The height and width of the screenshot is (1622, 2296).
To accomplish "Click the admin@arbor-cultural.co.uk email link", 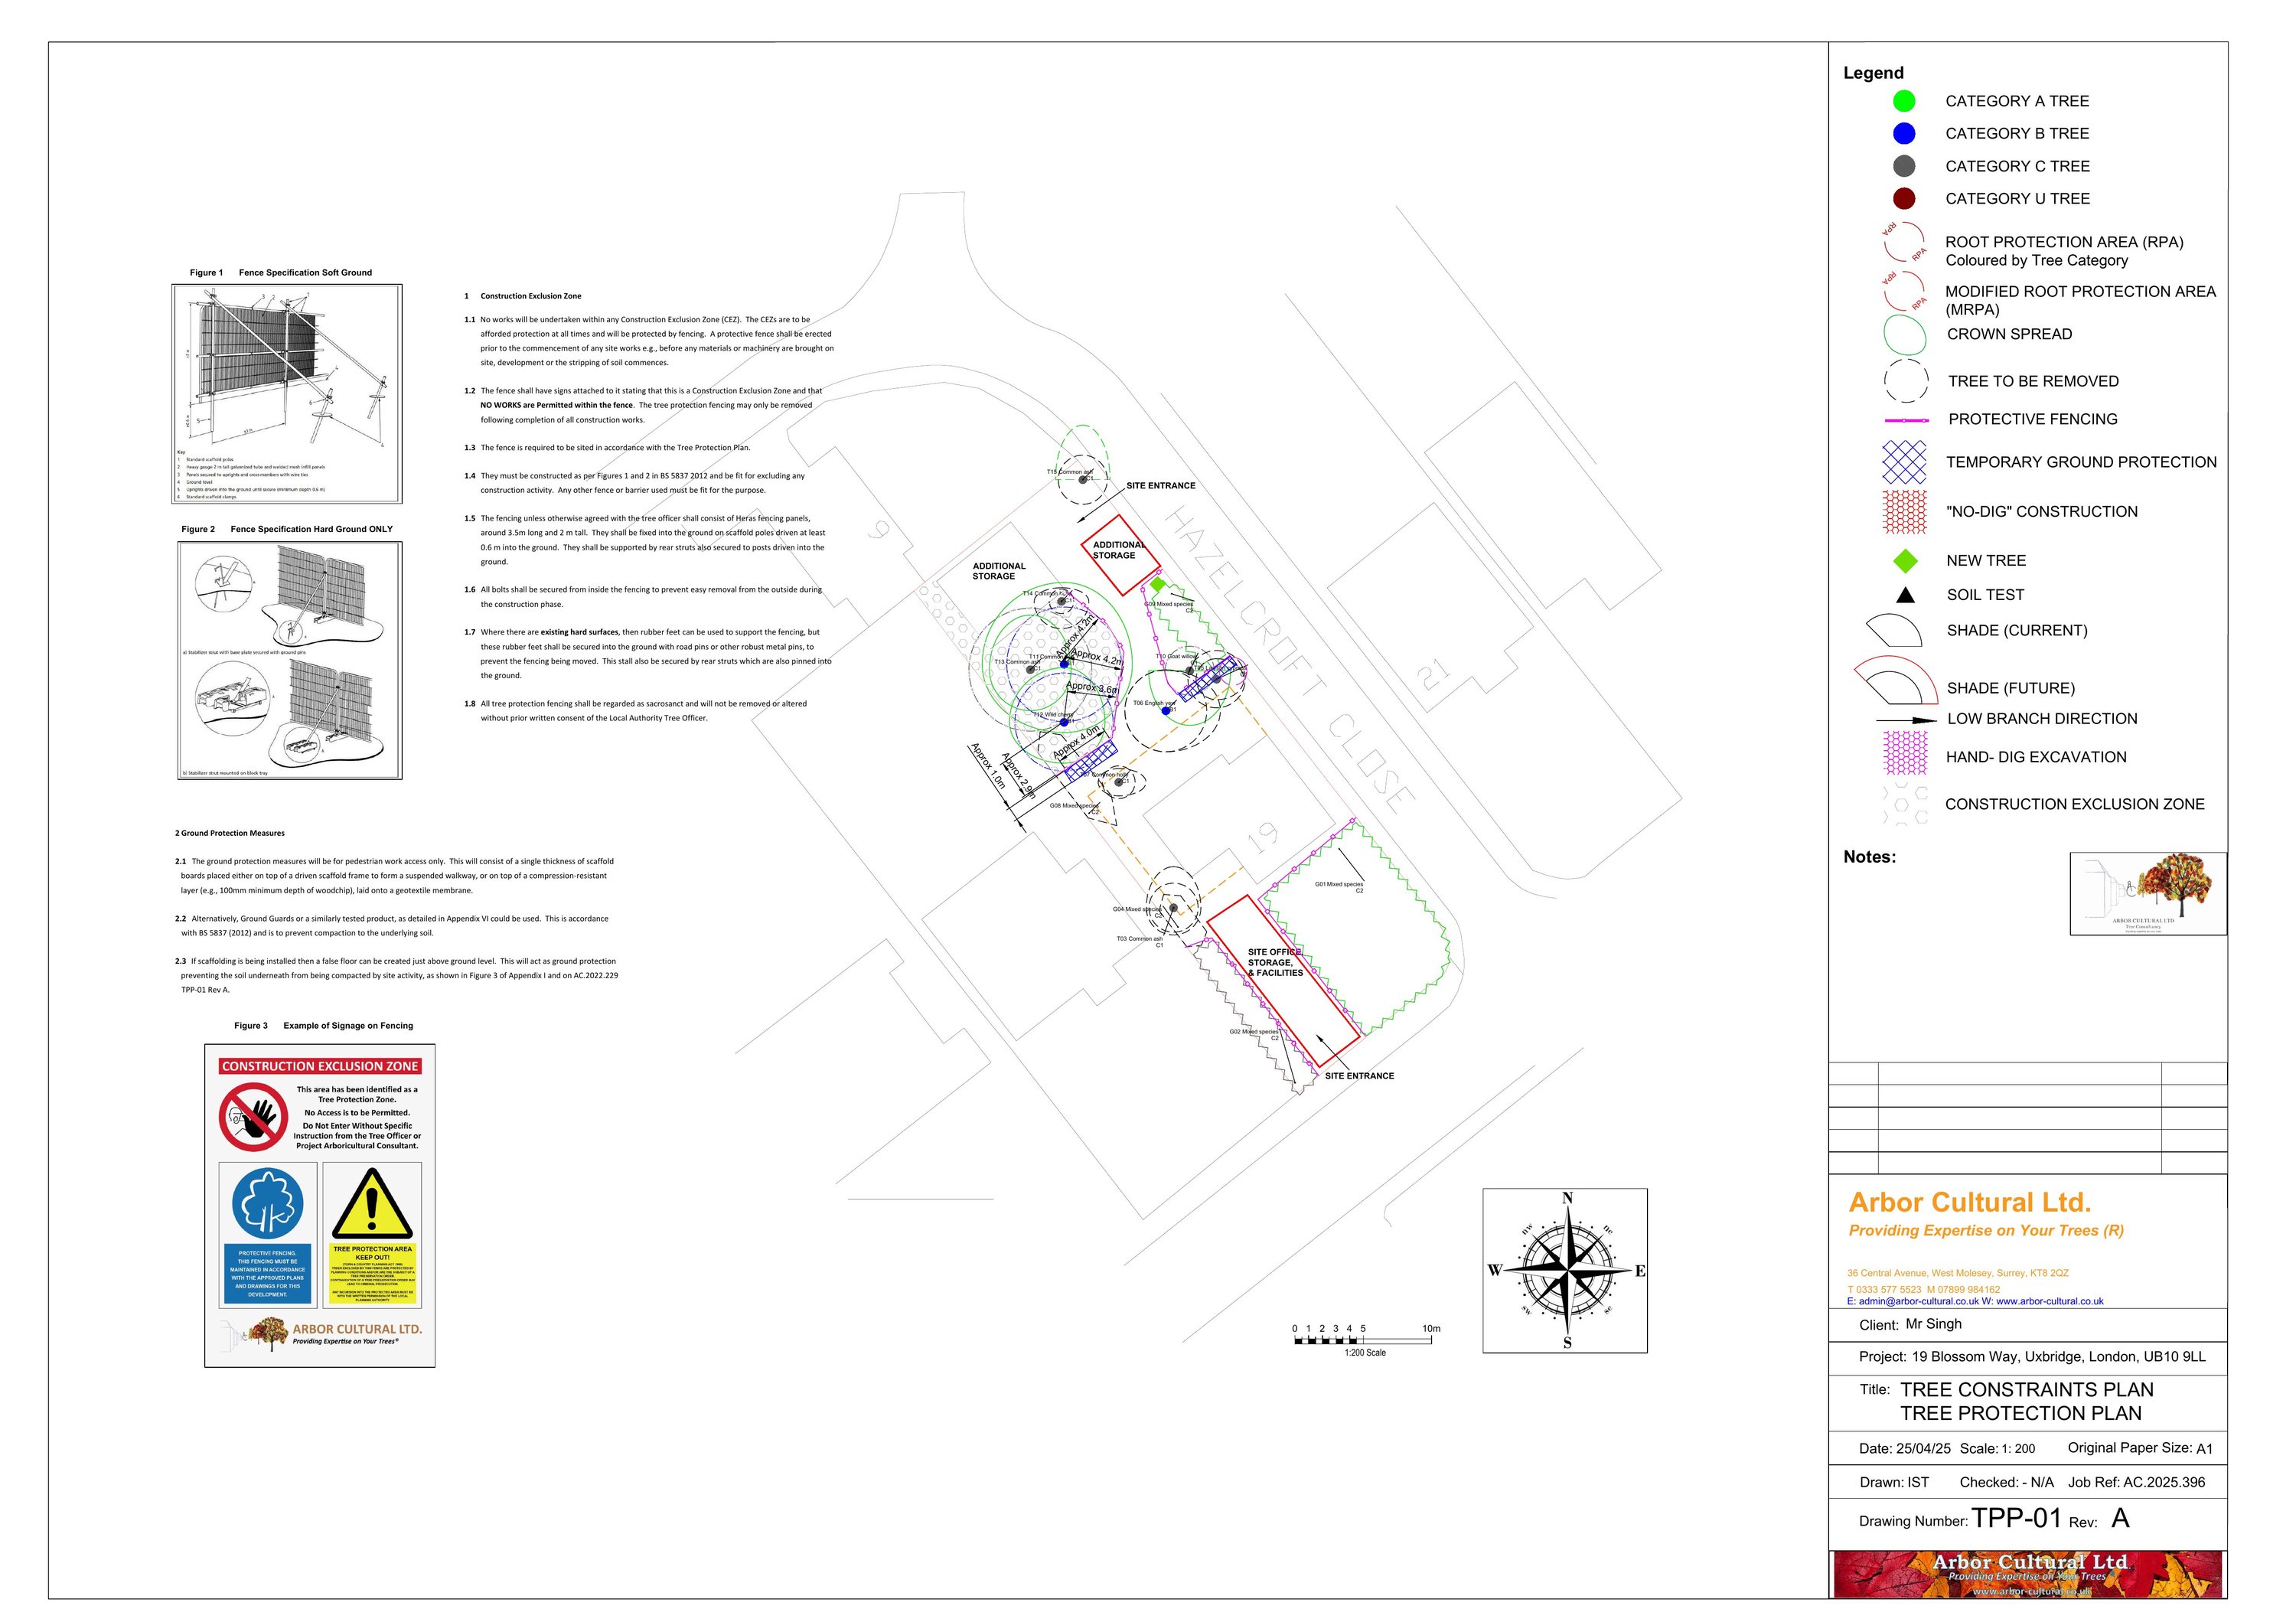I will (x=1918, y=1301).
